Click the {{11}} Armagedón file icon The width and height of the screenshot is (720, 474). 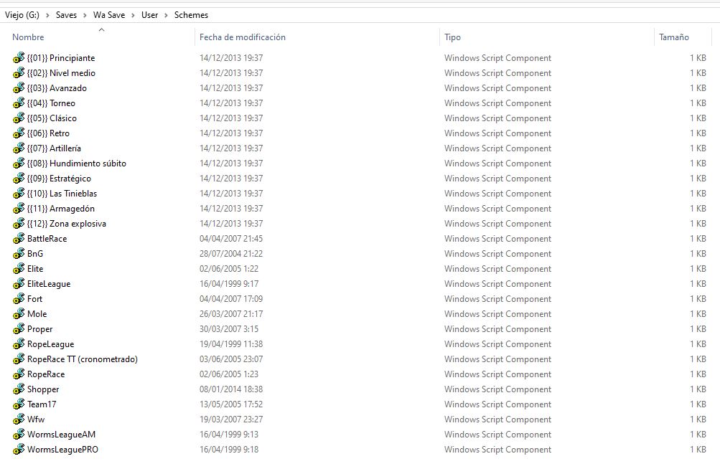tap(19, 209)
